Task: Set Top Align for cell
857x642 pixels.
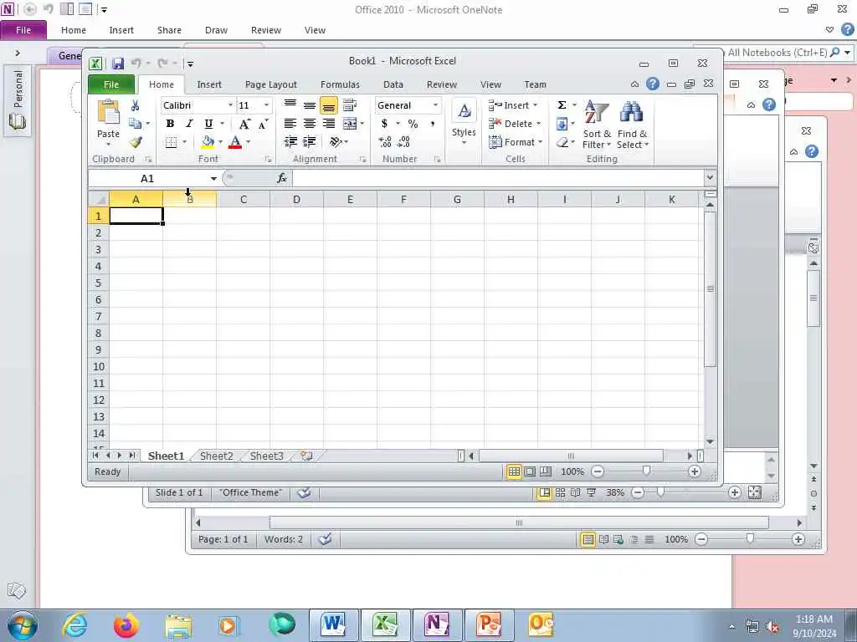Action: pyautogui.click(x=290, y=104)
